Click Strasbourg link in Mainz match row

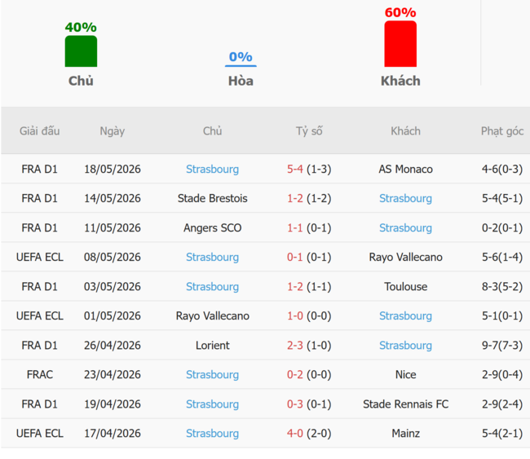point(212,433)
